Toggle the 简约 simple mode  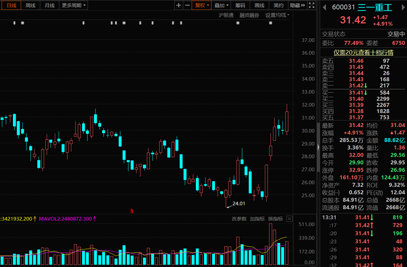(278, 5)
